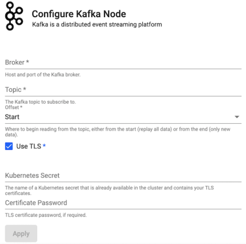The image size is (246, 244).
Task: Click the Kafka logo icon
Action: coord(14,16)
